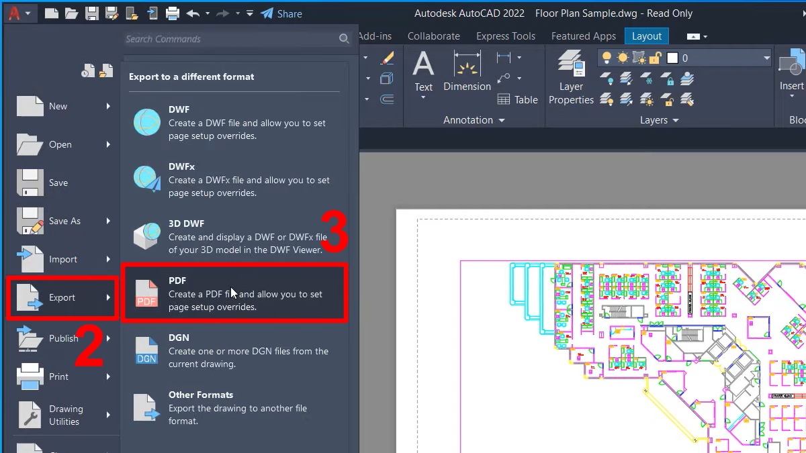Image resolution: width=806 pixels, height=453 pixels.
Task: Open the Linear dimension dropdown arrow
Action: click(x=519, y=58)
